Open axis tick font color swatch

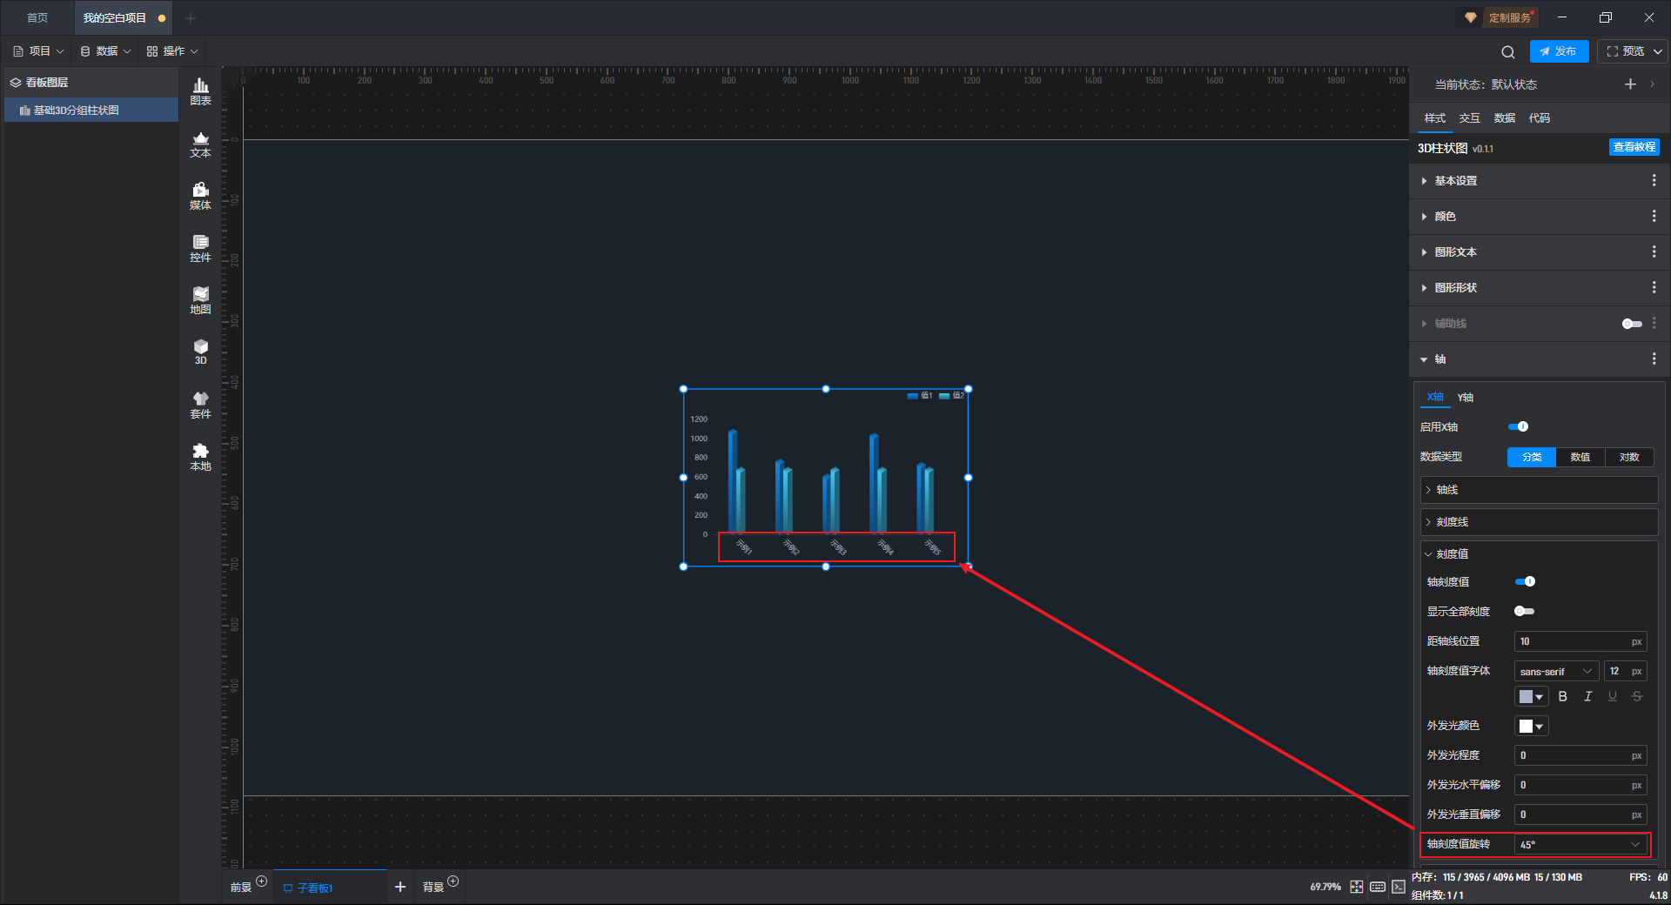[1532, 696]
